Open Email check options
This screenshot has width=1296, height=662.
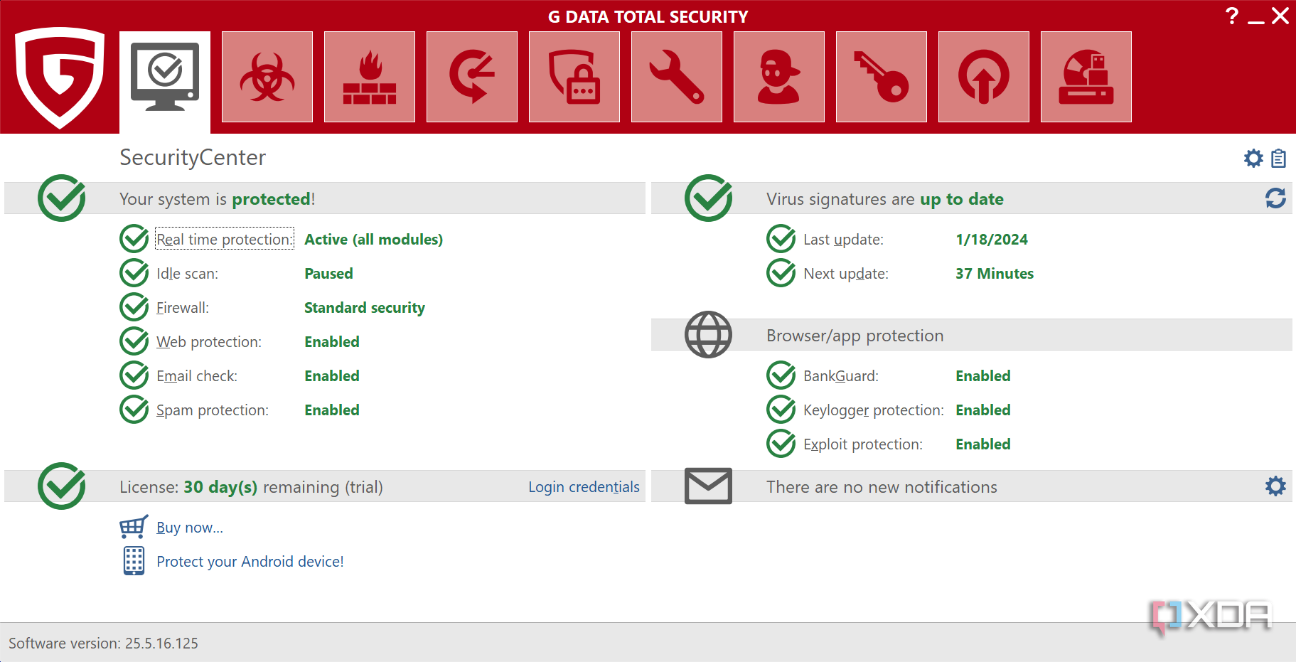pos(197,376)
